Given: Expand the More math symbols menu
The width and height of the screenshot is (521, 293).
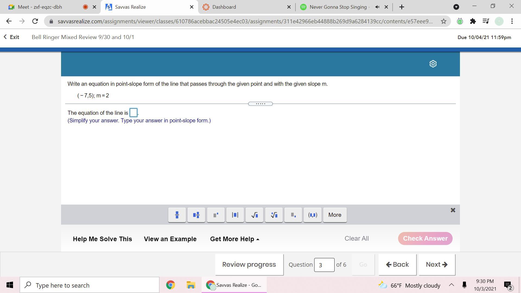Looking at the screenshot, I should [x=335, y=215].
